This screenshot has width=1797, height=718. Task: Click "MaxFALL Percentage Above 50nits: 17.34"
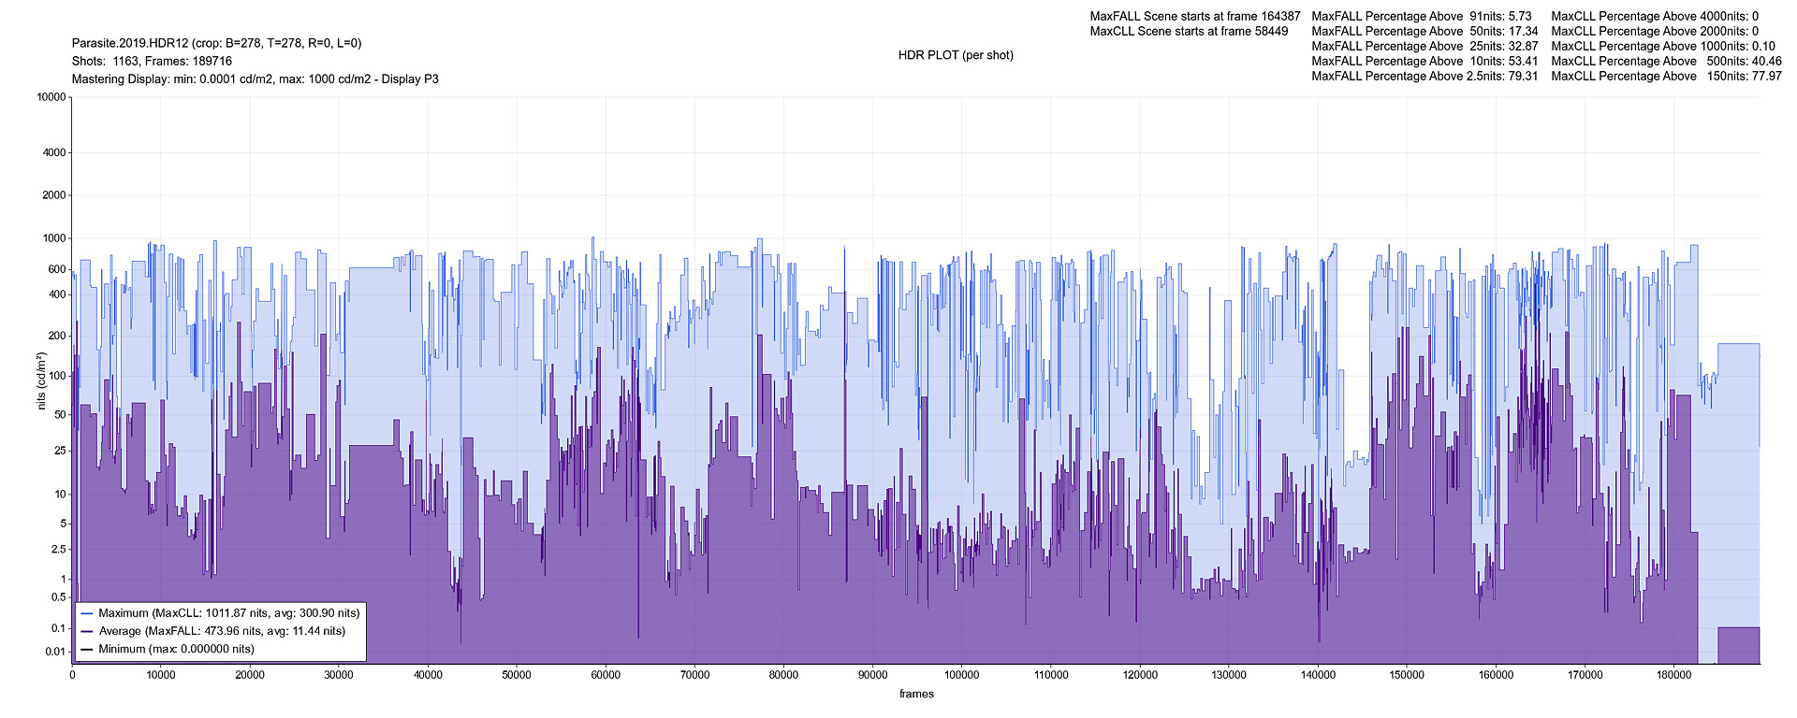tap(1424, 31)
